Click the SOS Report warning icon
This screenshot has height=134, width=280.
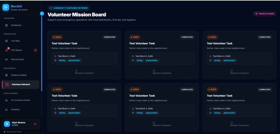[x=7, y=50]
